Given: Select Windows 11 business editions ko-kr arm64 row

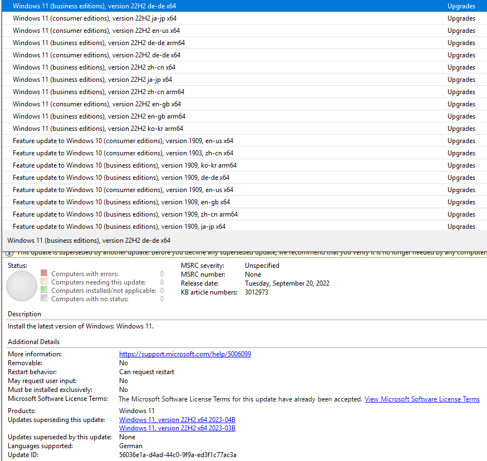Looking at the screenshot, I should tap(244, 129).
